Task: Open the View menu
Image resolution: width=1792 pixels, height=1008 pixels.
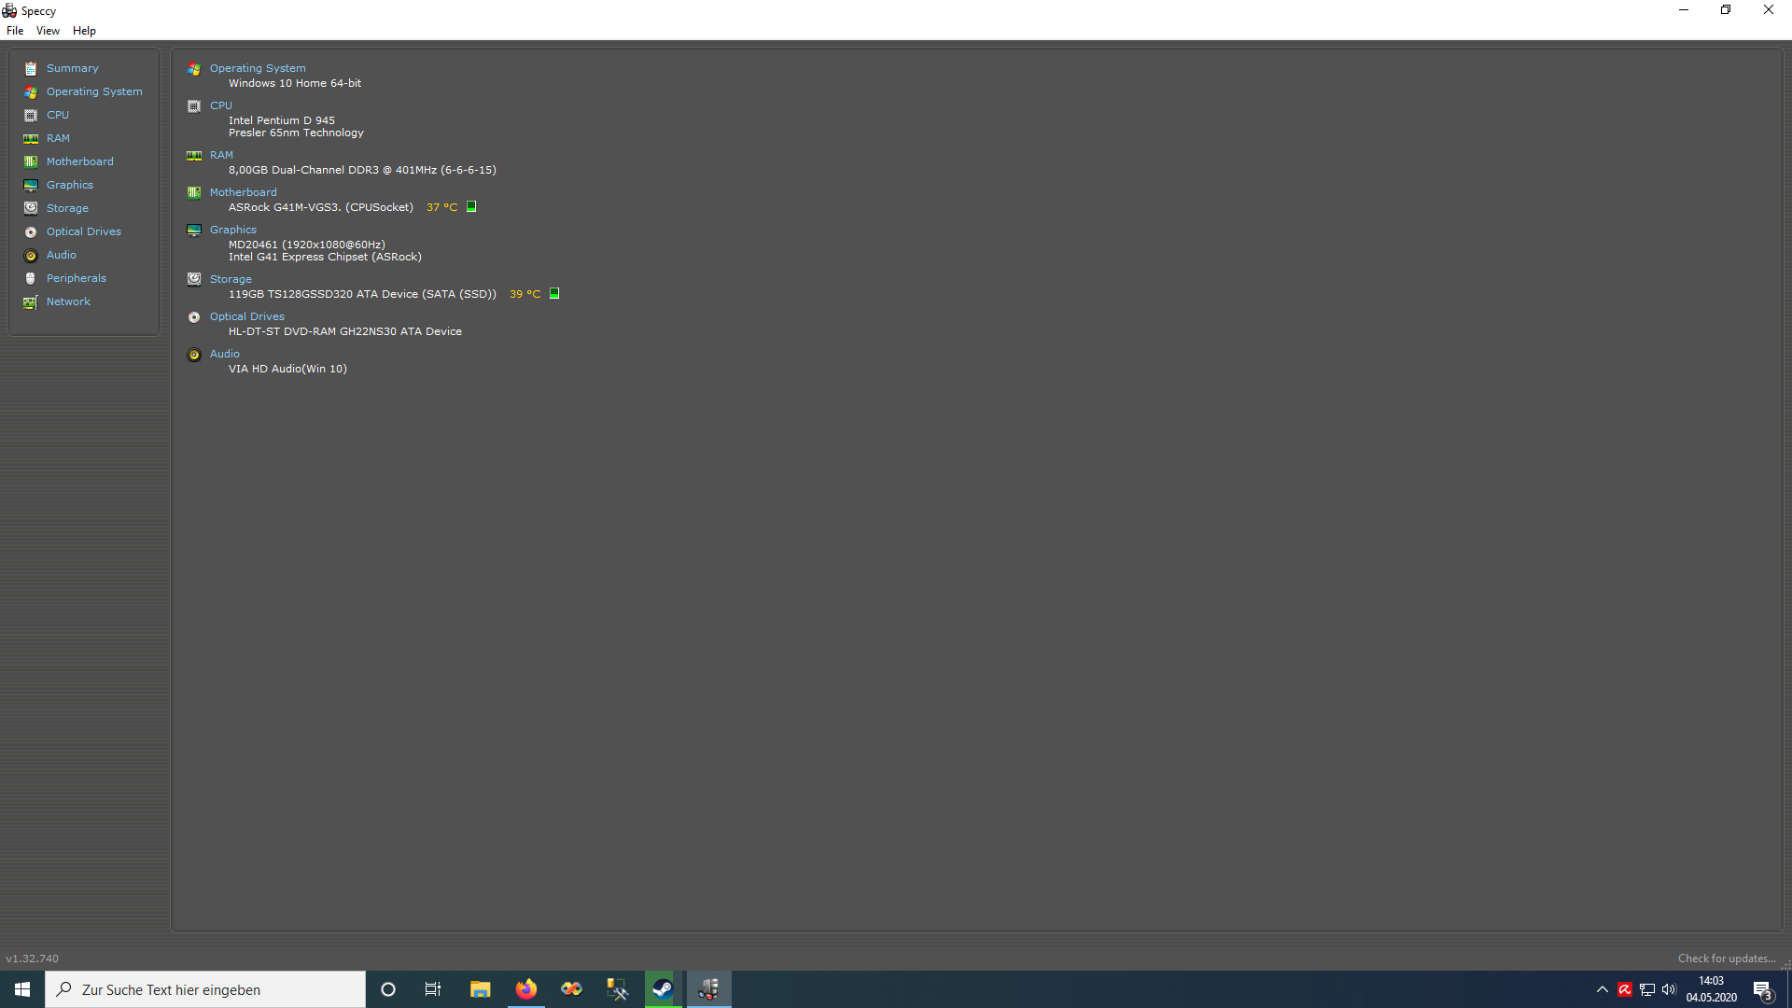Action: click(x=48, y=30)
